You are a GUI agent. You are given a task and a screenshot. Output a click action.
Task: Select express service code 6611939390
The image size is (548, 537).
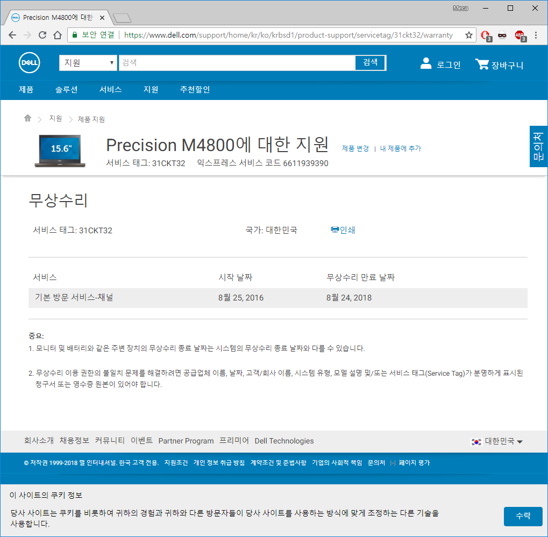[306, 163]
